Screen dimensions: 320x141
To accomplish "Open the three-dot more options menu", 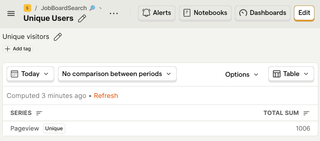I will coord(113,14).
